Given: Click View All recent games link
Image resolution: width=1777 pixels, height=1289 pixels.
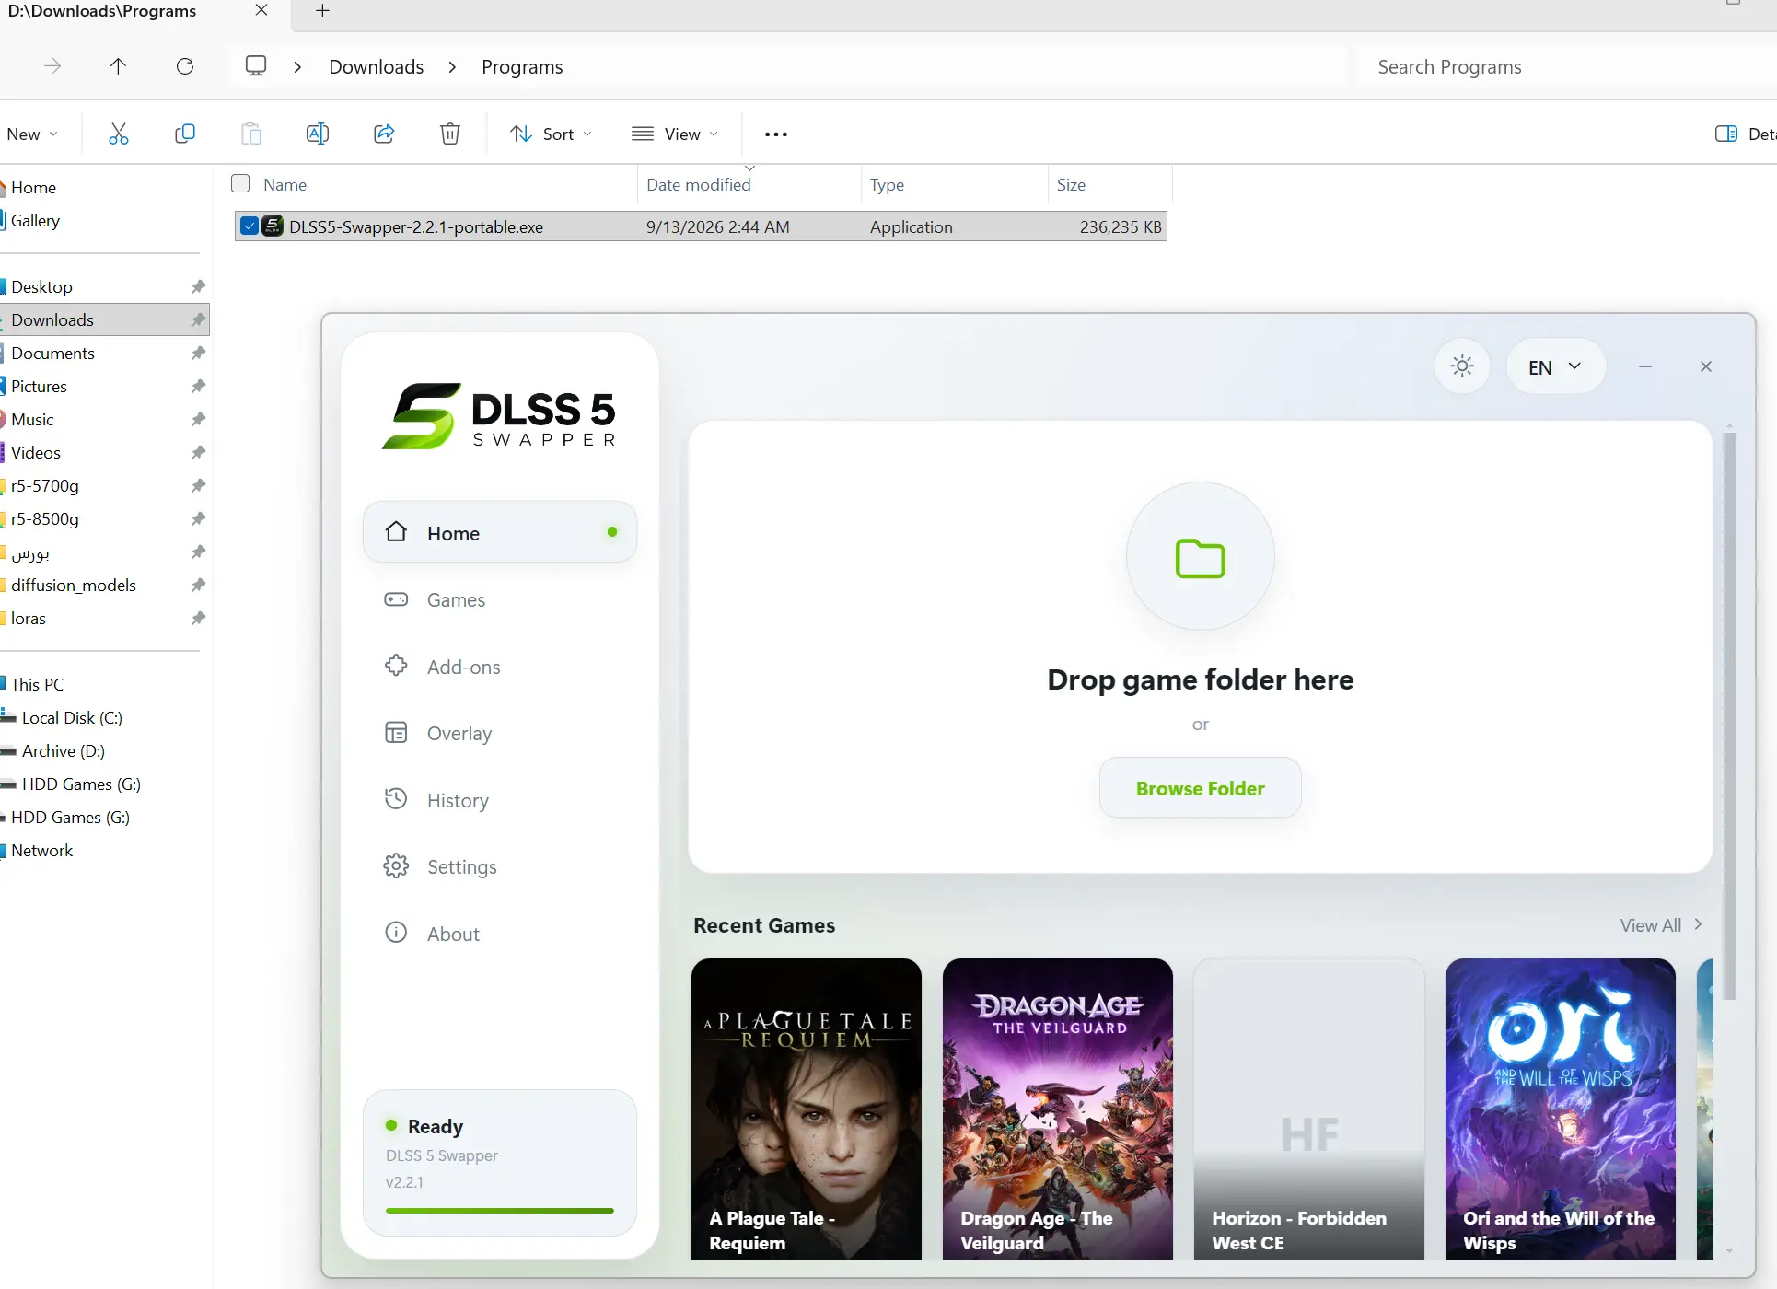Looking at the screenshot, I should (1662, 925).
